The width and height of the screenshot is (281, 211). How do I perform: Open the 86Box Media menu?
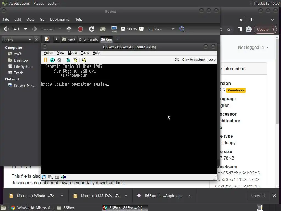point(72,53)
